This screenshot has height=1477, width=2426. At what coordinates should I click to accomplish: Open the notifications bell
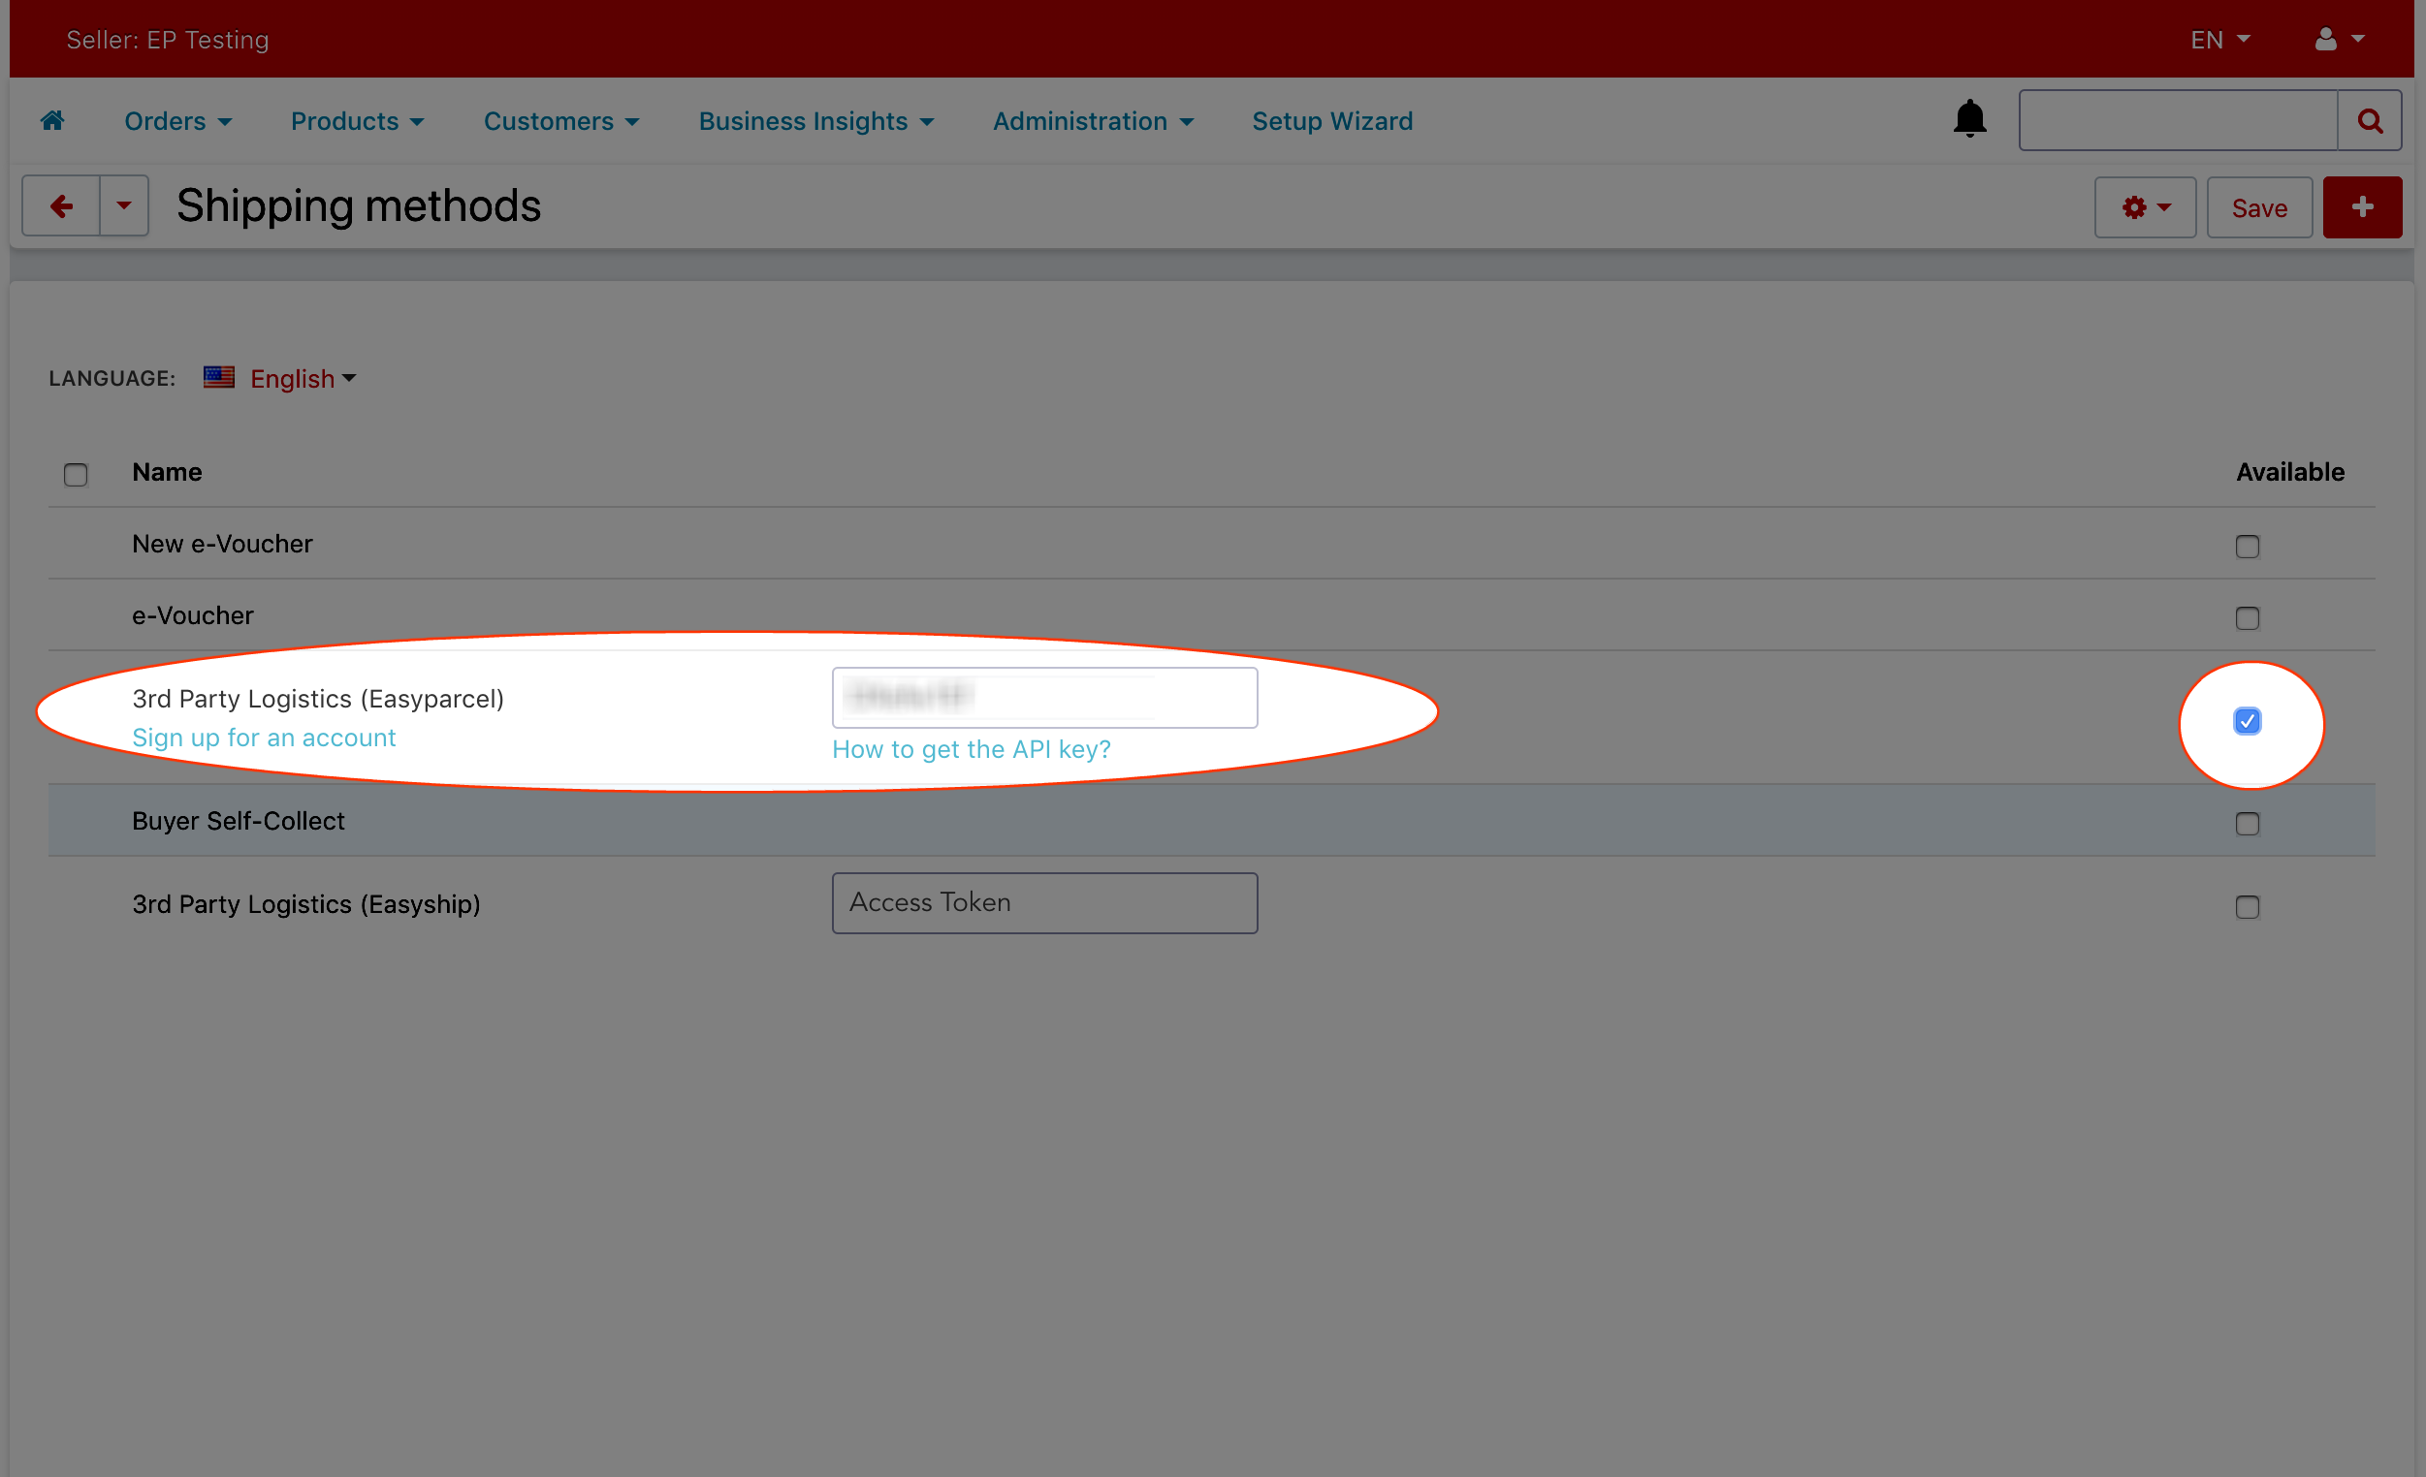pos(1969,119)
